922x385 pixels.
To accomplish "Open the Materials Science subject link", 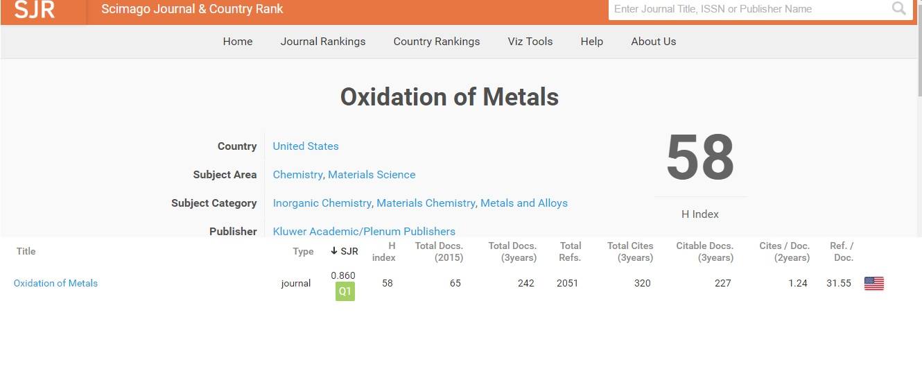I will (372, 175).
